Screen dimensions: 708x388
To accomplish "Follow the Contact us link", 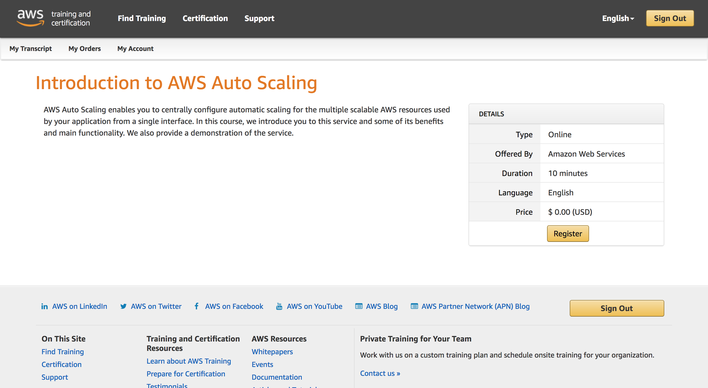I will tap(380, 373).
